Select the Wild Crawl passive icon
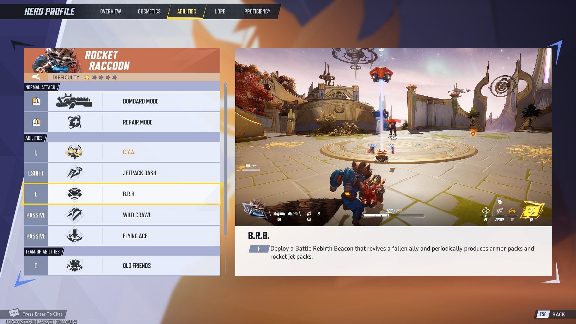Screen dimensions: 576x324 pos(74,215)
